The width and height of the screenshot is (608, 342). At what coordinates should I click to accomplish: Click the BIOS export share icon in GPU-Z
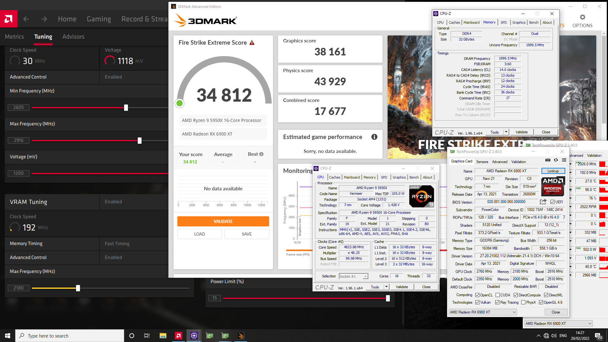[x=543, y=202]
